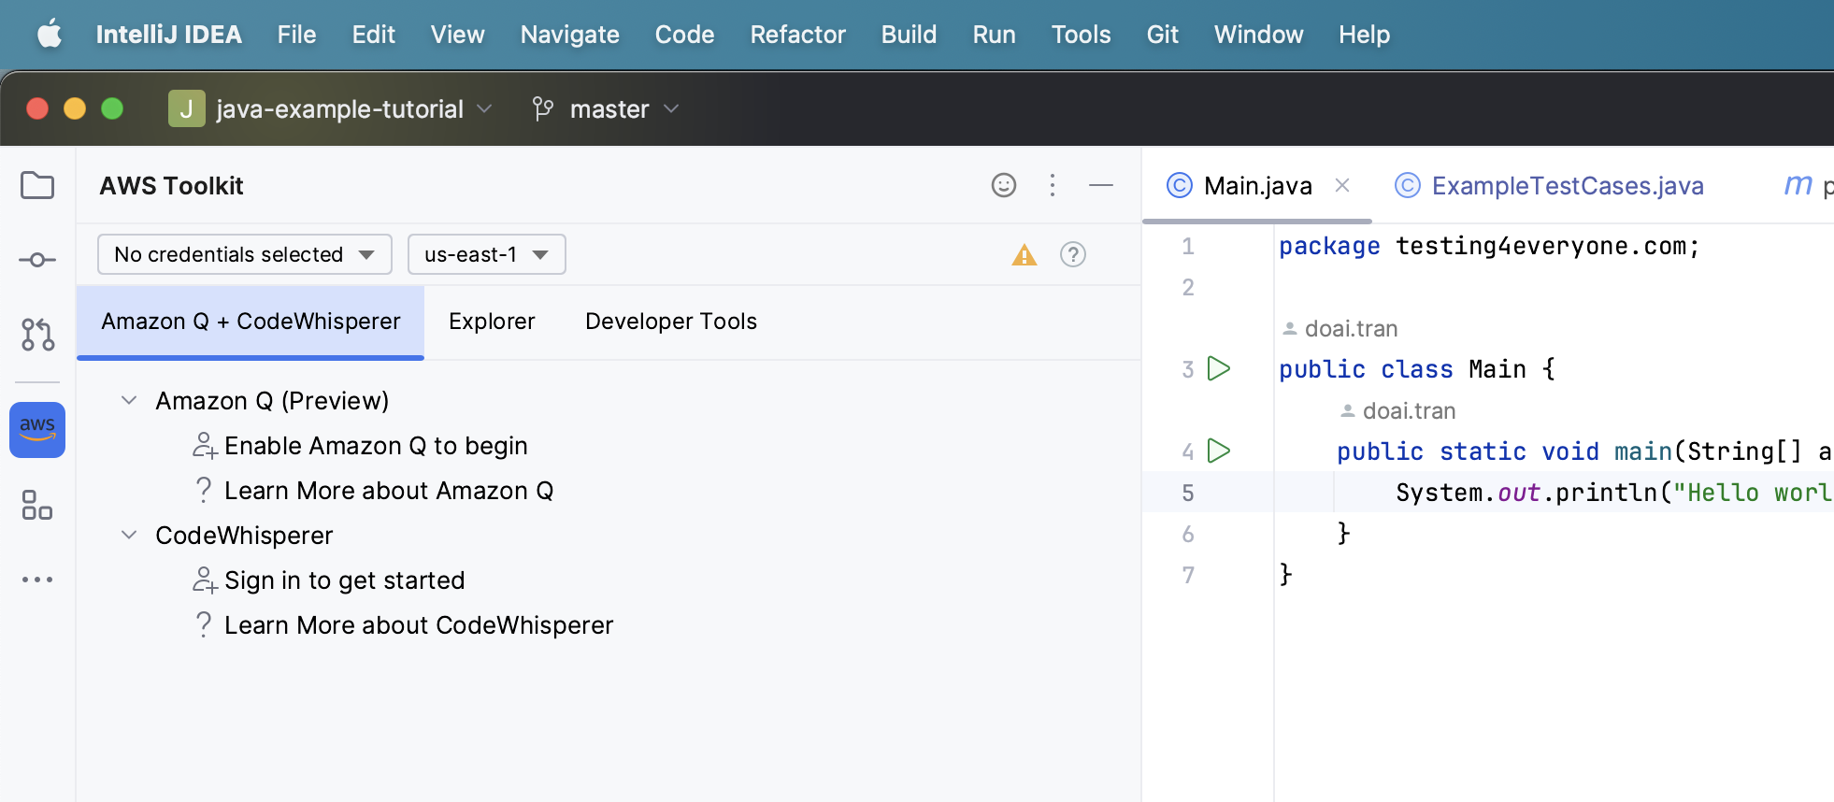Image resolution: width=1834 pixels, height=802 pixels.
Task: Click the Apple menu icon
Action: pyautogui.click(x=50, y=35)
